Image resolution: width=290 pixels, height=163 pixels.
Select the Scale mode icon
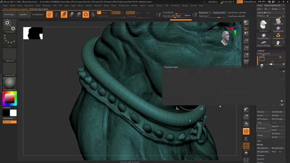72,14
